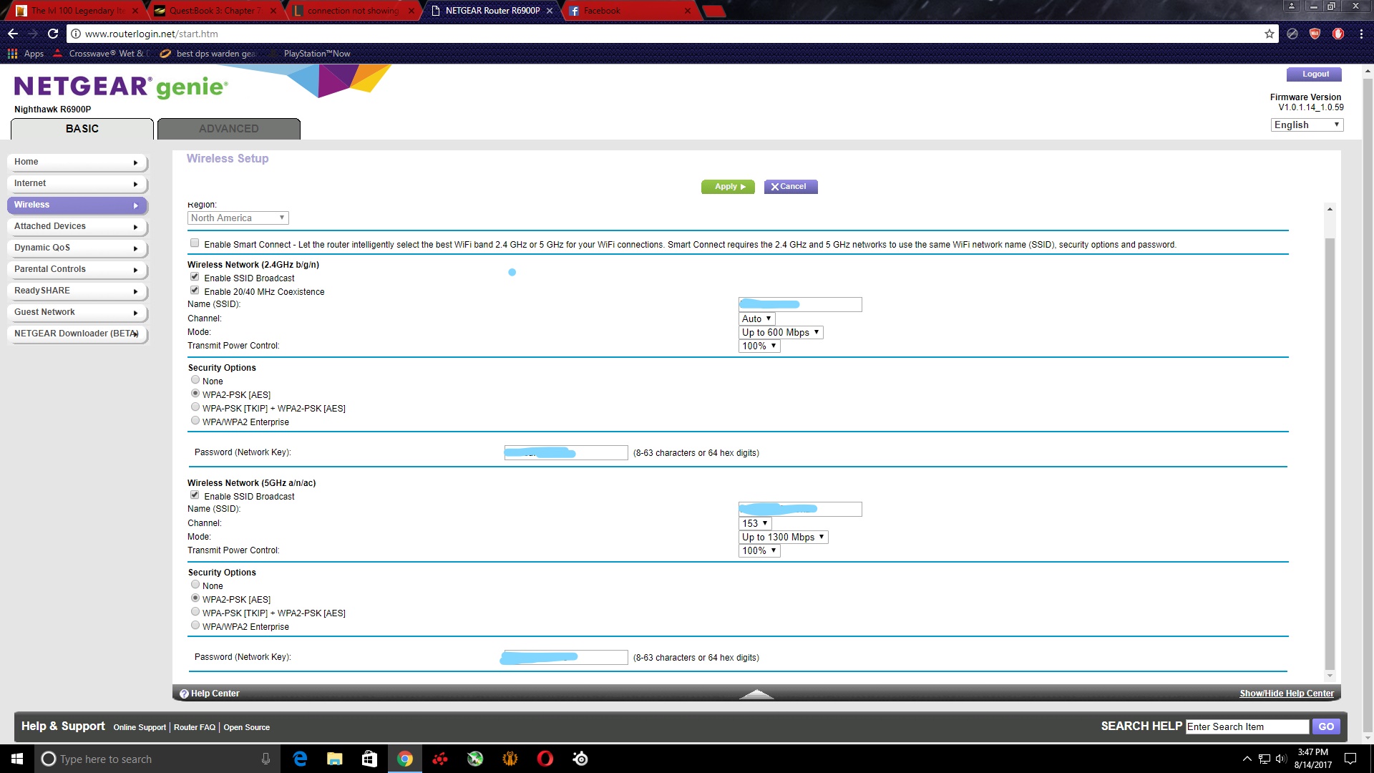Viewport: 1374px width, 773px height.
Task: Select None security for 2.4GHz network
Action: pyautogui.click(x=195, y=380)
